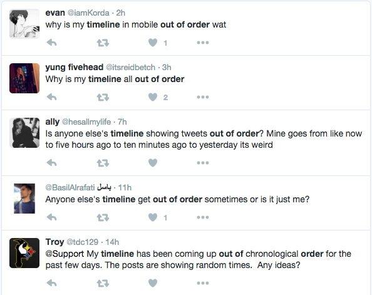Image resolution: width=372 pixels, height=295 pixels.
Task: Reply to BasilAlrafati's tweet
Action: [51, 217]
